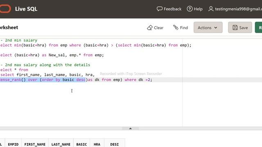
Task: Sort by HRA column header
Action: [x=97, y=144]
